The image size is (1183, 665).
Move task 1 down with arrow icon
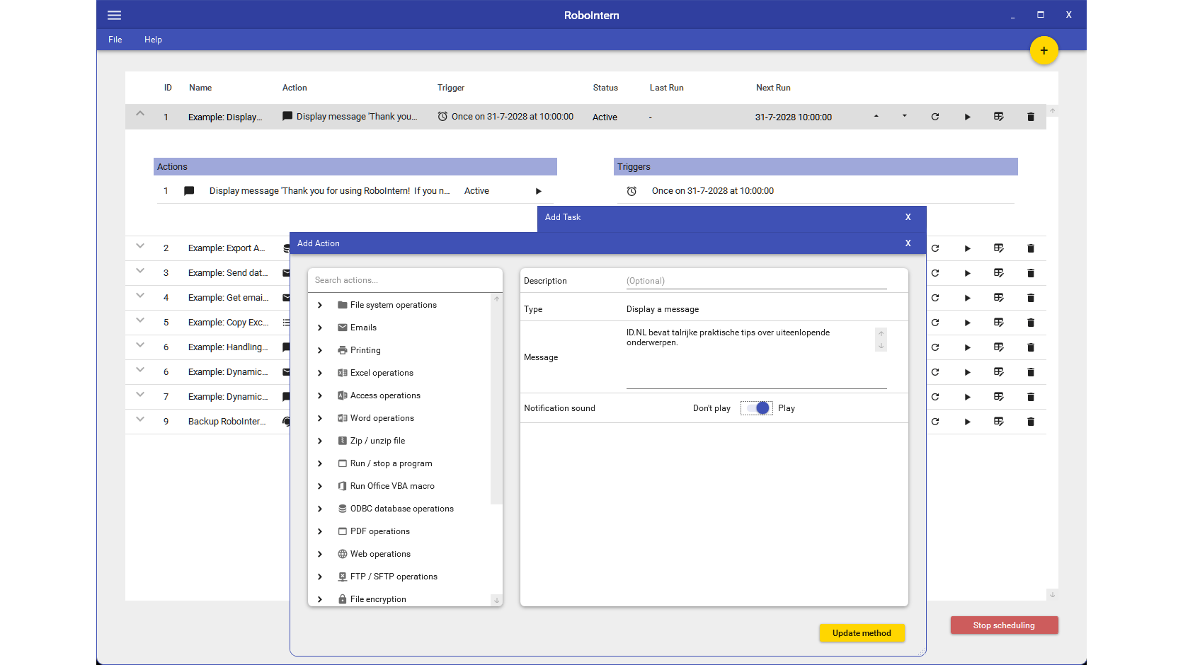tap(904, 116)
